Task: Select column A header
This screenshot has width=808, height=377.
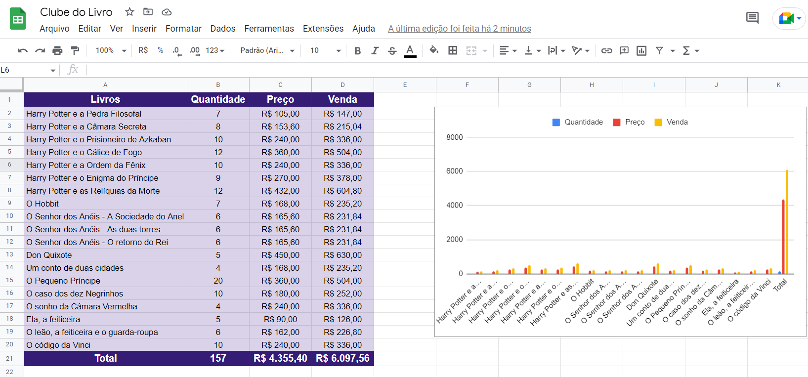Action: coord(105,85)
